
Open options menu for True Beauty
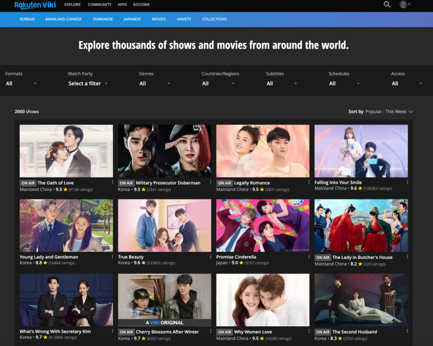pyautogui.click(x=211, y=256)
